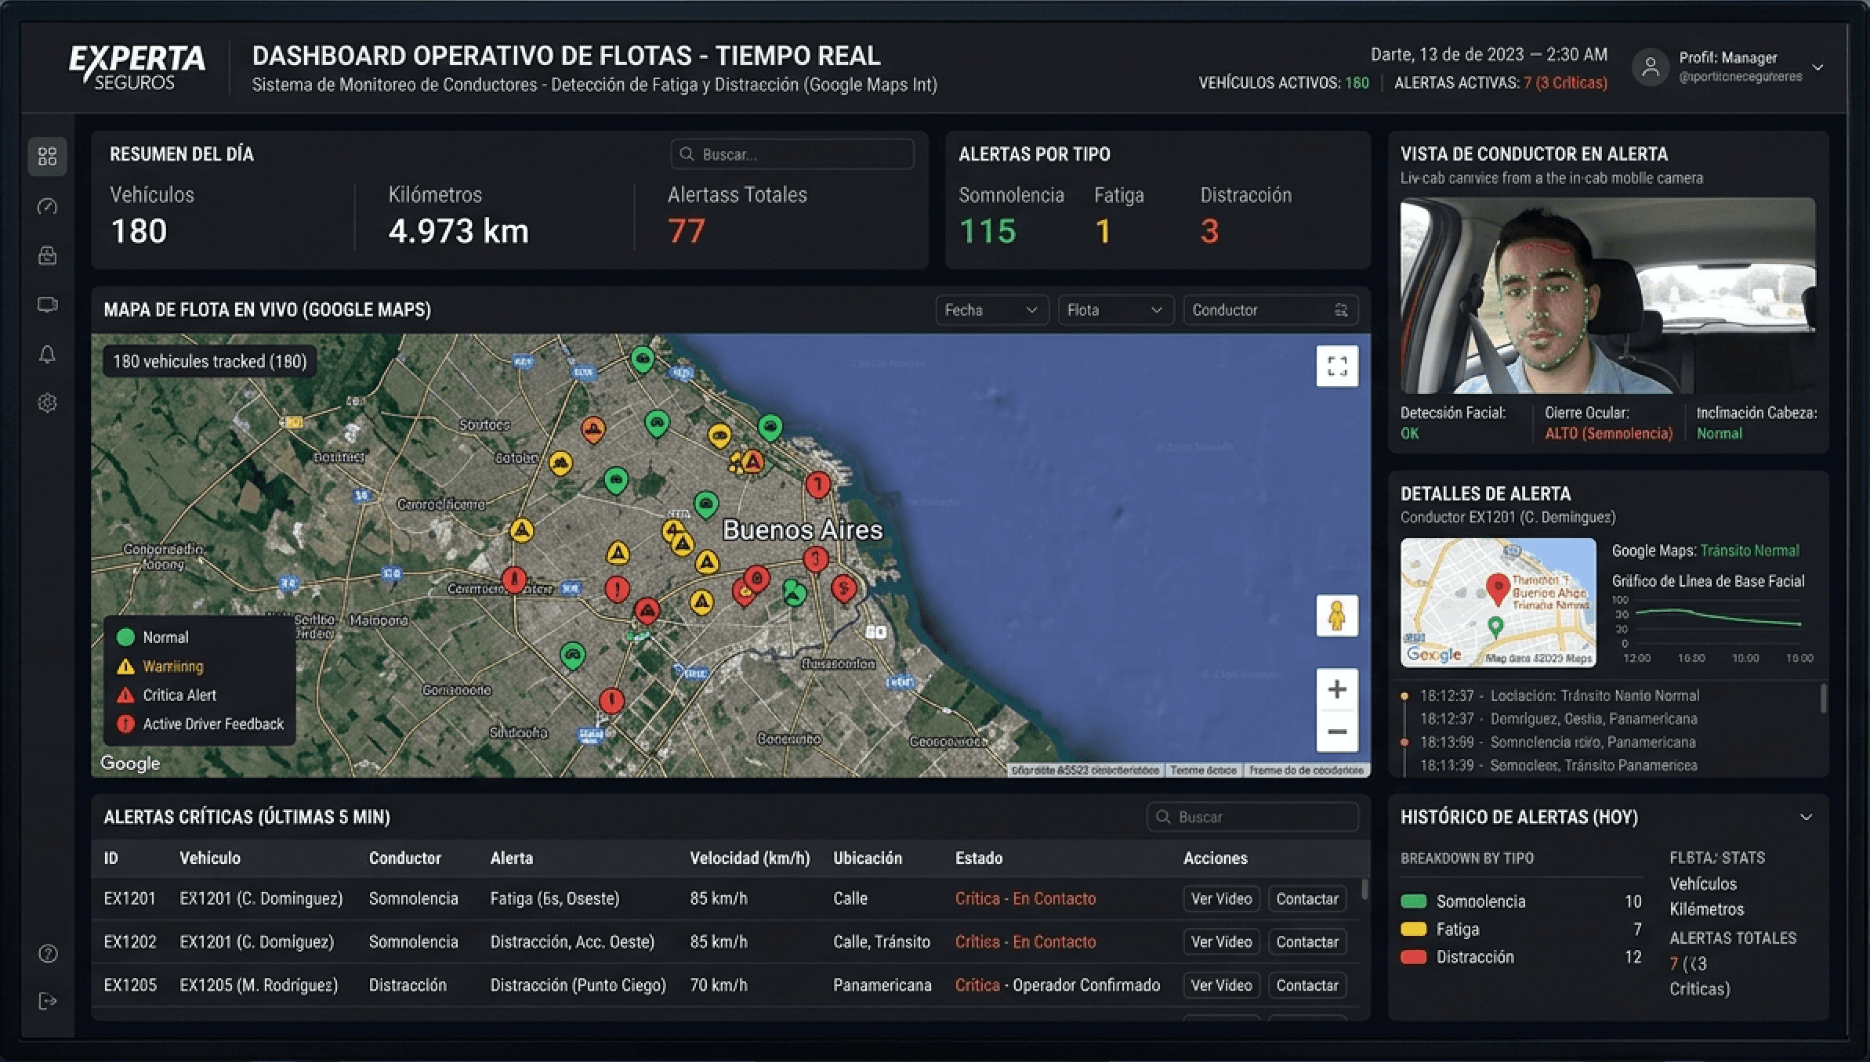Image resolution: width=1870 pixels, height=1062 pixels.
Task: Open the alert location mini map thumbnail
Action: click(1499, 601)
